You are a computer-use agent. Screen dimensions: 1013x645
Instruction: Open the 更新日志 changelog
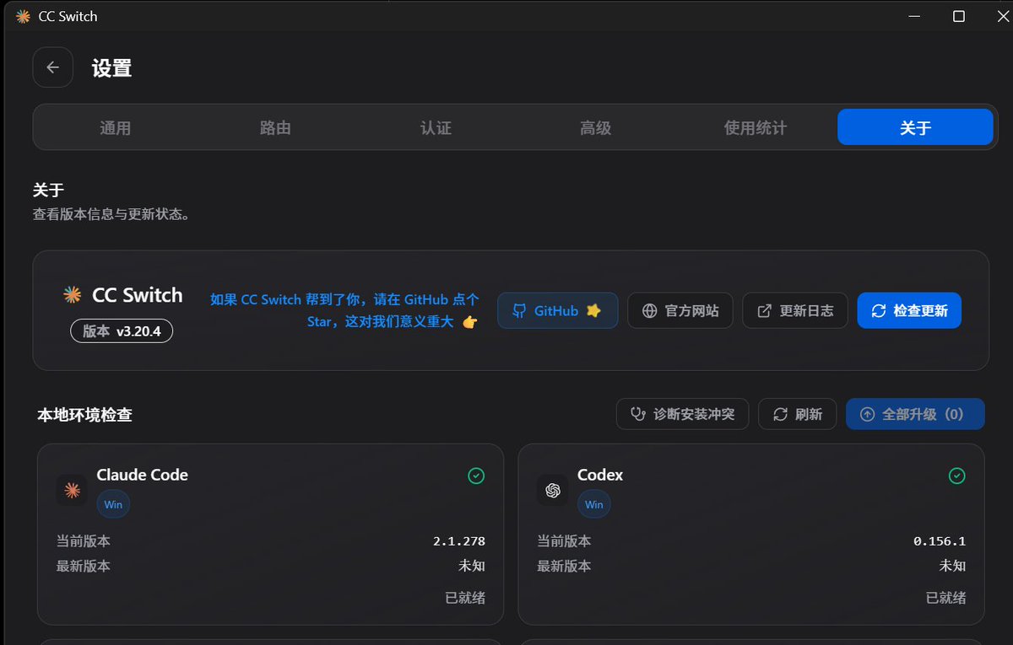click(x=795, y=310)
